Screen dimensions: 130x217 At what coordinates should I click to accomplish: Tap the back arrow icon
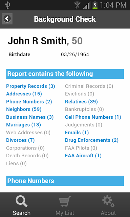[7, 19]
